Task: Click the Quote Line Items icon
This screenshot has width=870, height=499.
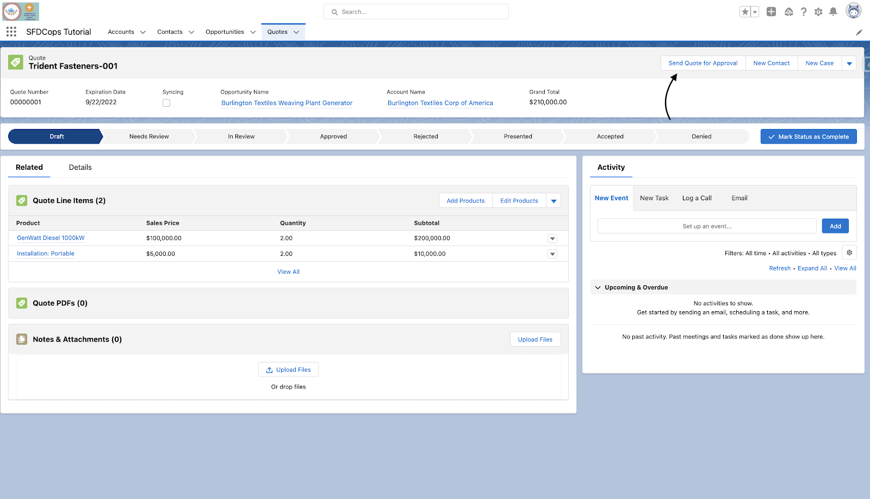Action: [22, 200]
